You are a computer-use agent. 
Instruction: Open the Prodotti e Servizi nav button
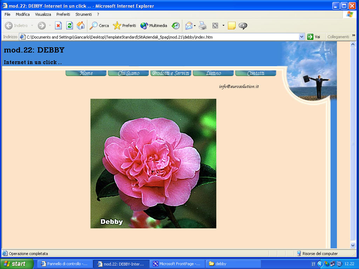coord(171,73)
